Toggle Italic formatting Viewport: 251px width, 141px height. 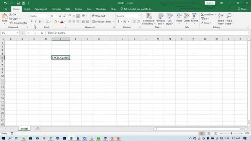click(36, 22)
